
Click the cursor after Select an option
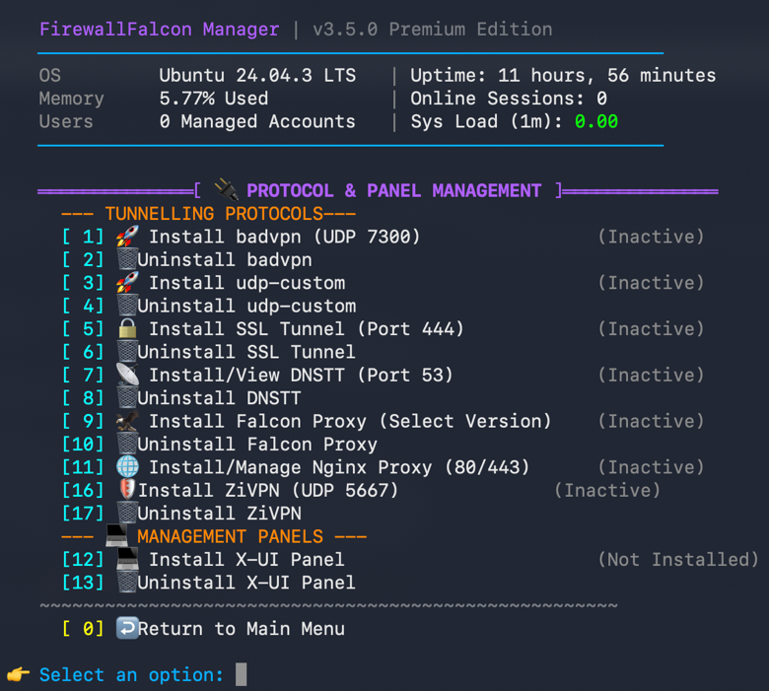[241, 674]
